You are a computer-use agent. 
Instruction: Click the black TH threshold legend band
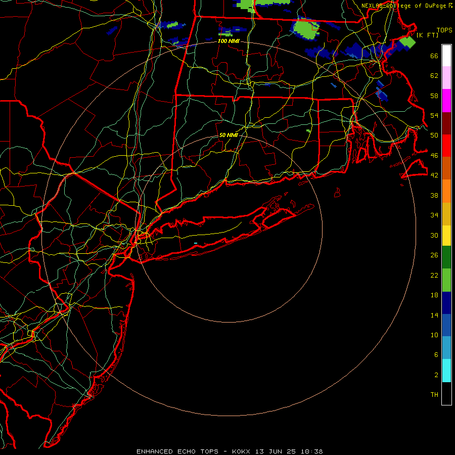click(x=446, y=393)
